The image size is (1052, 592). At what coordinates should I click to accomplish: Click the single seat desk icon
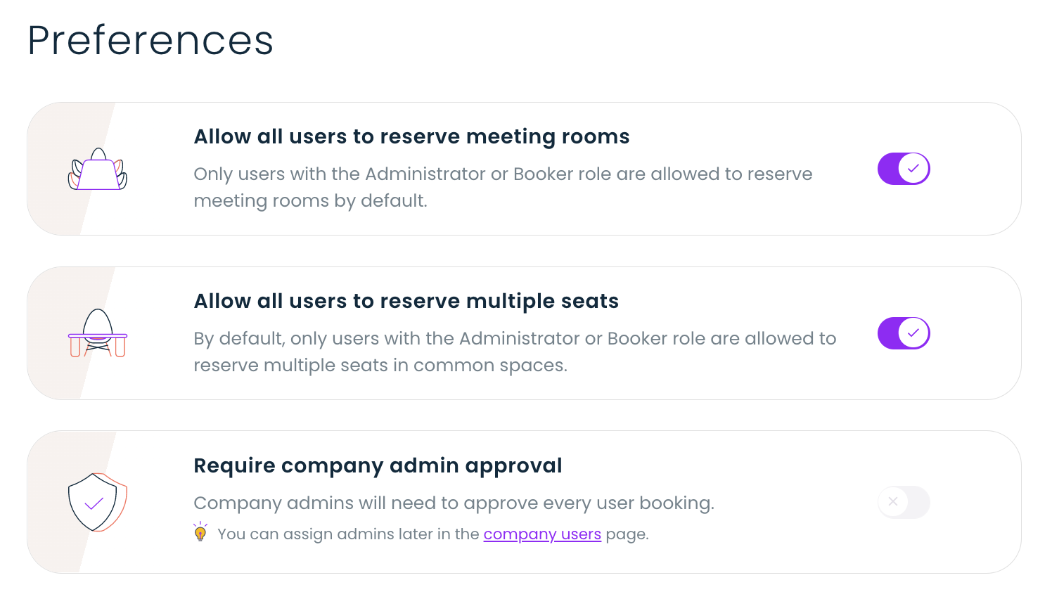pyautogui.click(x=97, y=333)
